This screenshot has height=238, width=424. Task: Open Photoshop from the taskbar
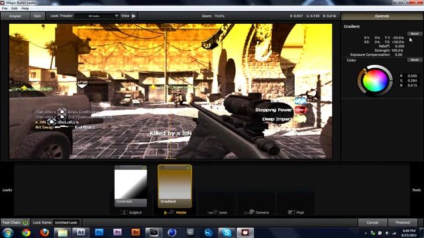(99, 233)
